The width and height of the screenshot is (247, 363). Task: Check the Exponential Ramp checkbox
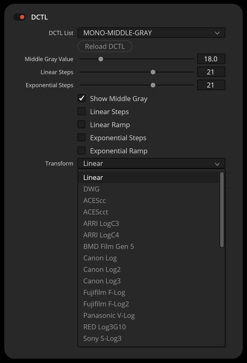tap(82, 151)
